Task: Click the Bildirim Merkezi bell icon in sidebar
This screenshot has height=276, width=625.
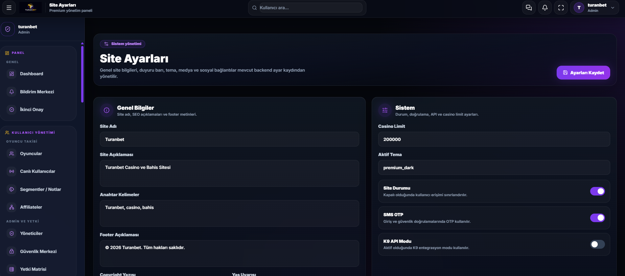Action: coord(12,92)
